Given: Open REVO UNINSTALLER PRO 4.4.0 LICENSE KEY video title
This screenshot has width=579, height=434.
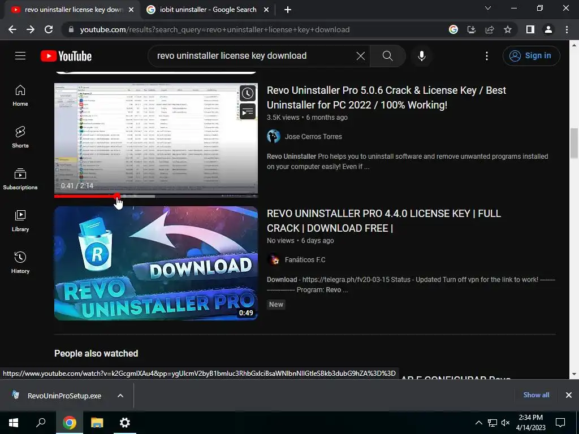Looking at the screenshot, I should (384, 221).
